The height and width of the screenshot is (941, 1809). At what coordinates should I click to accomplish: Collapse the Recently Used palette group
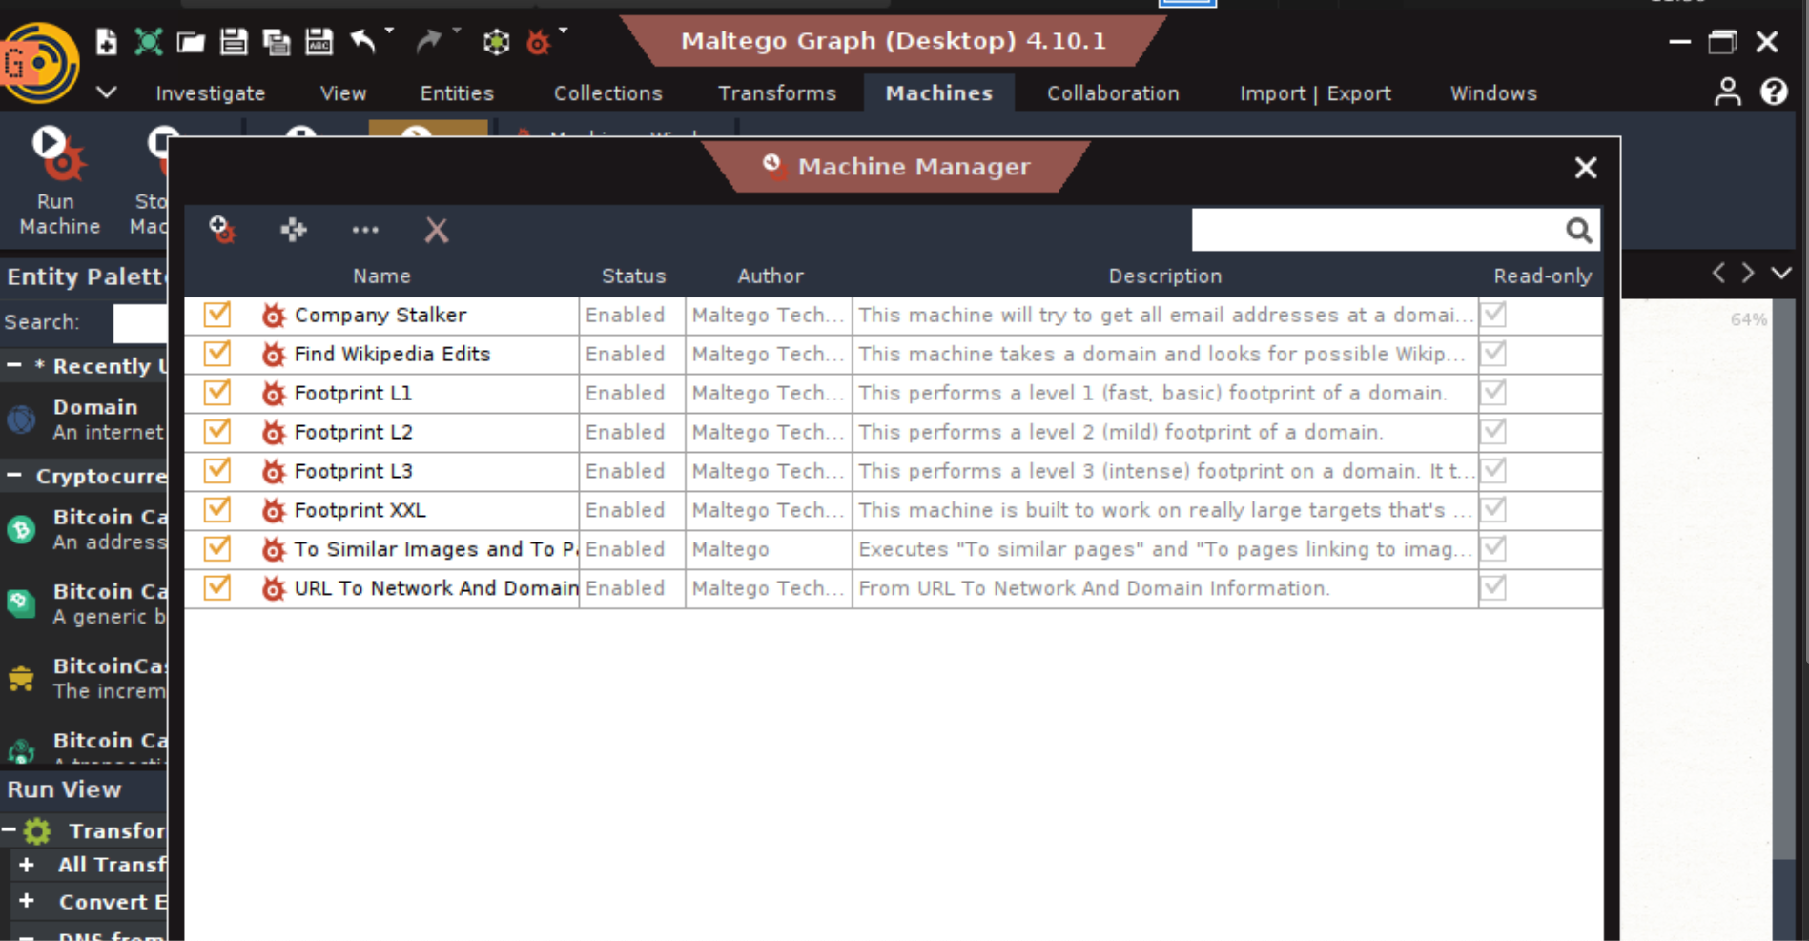click(14, 365)
